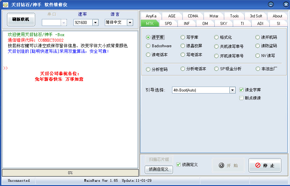Select the INF tab

(187, 23)
